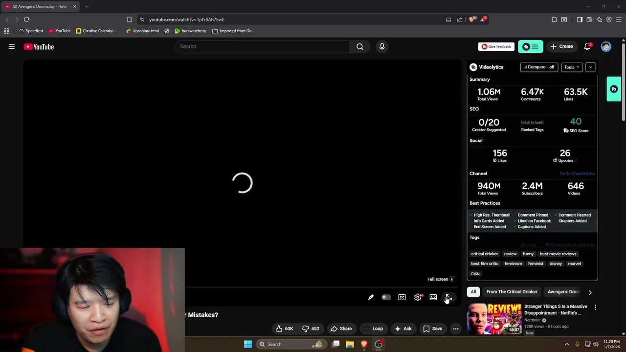Viewport: 626px width, 352px height.
Task: Select From The Critical Drinker chip
Action: pos(512,292)
